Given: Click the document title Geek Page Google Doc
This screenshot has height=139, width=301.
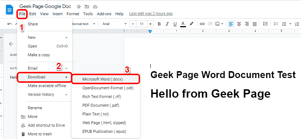Looking at the screenshot, I should 45,6.
